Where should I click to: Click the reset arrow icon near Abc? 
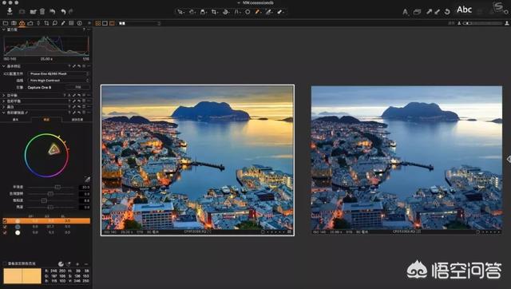click(447, 12)
